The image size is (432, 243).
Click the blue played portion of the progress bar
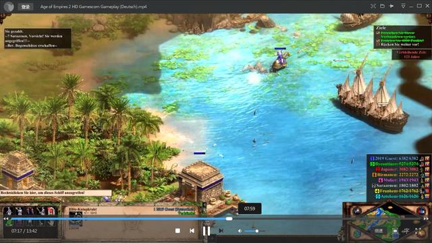click(x=119, y=219)
